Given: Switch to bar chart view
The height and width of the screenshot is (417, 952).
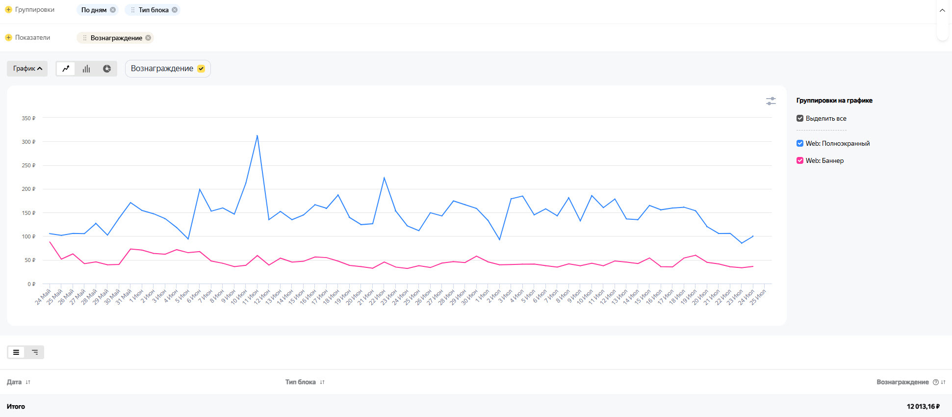Looking at the screenshot, I should coord(86,69).
